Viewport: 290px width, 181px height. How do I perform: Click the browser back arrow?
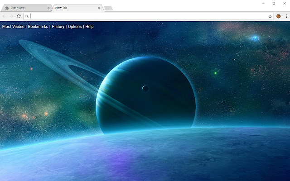(x=4, y=16)
